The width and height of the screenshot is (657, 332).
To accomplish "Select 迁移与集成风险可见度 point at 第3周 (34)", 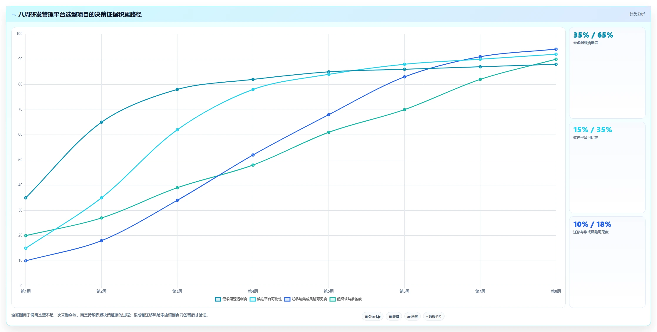I will pos(177,200).
